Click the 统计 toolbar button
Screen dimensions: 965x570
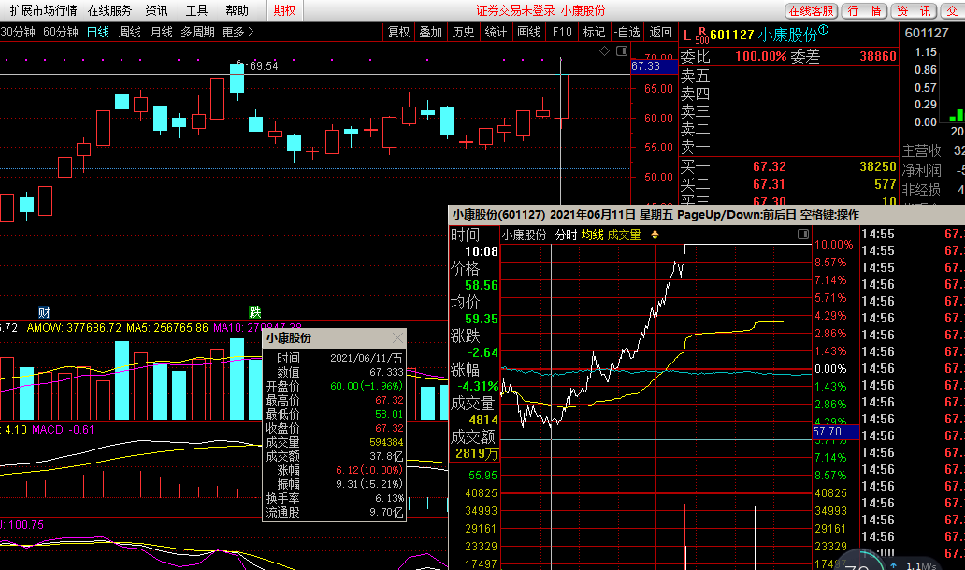pyautogui.click(x=496, y=32)
